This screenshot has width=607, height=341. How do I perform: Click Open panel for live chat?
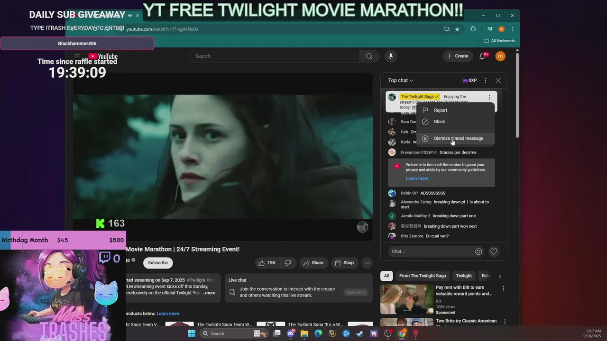point(356,292)
